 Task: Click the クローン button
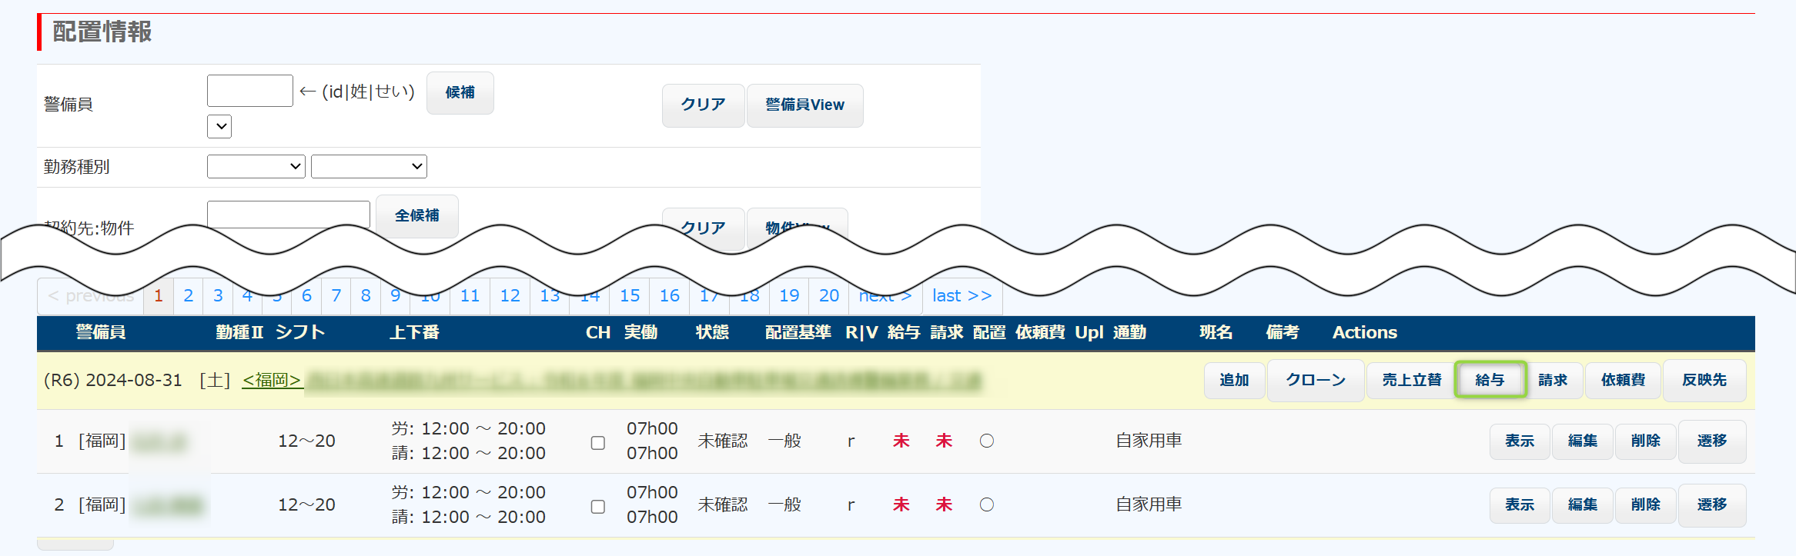(x=1315, y=380)
